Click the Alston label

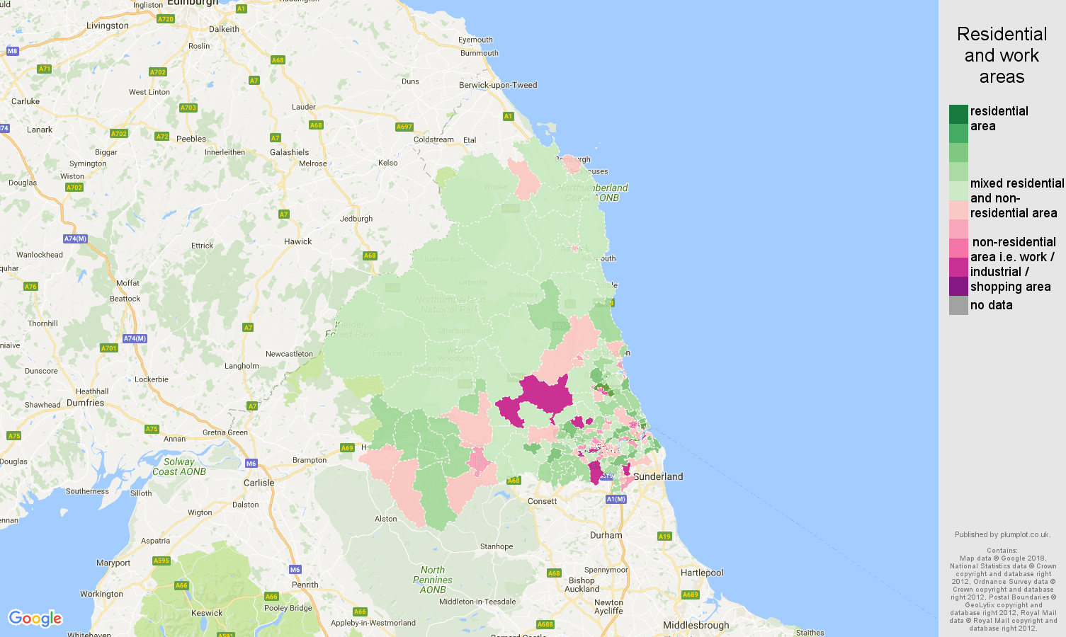click(386, 519)
